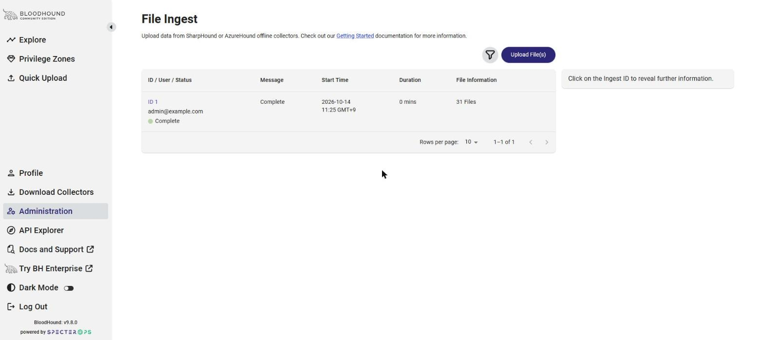Open ingest job ID 1 details

(x=153, y=102)
